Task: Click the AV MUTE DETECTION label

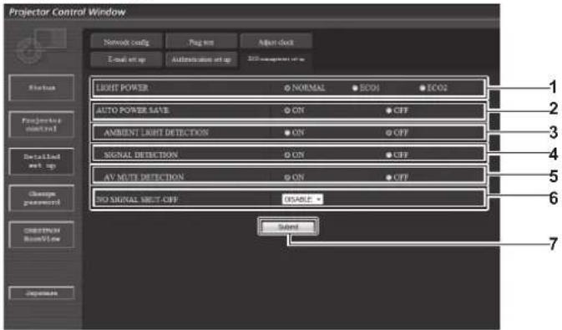Action: [144, 177]
